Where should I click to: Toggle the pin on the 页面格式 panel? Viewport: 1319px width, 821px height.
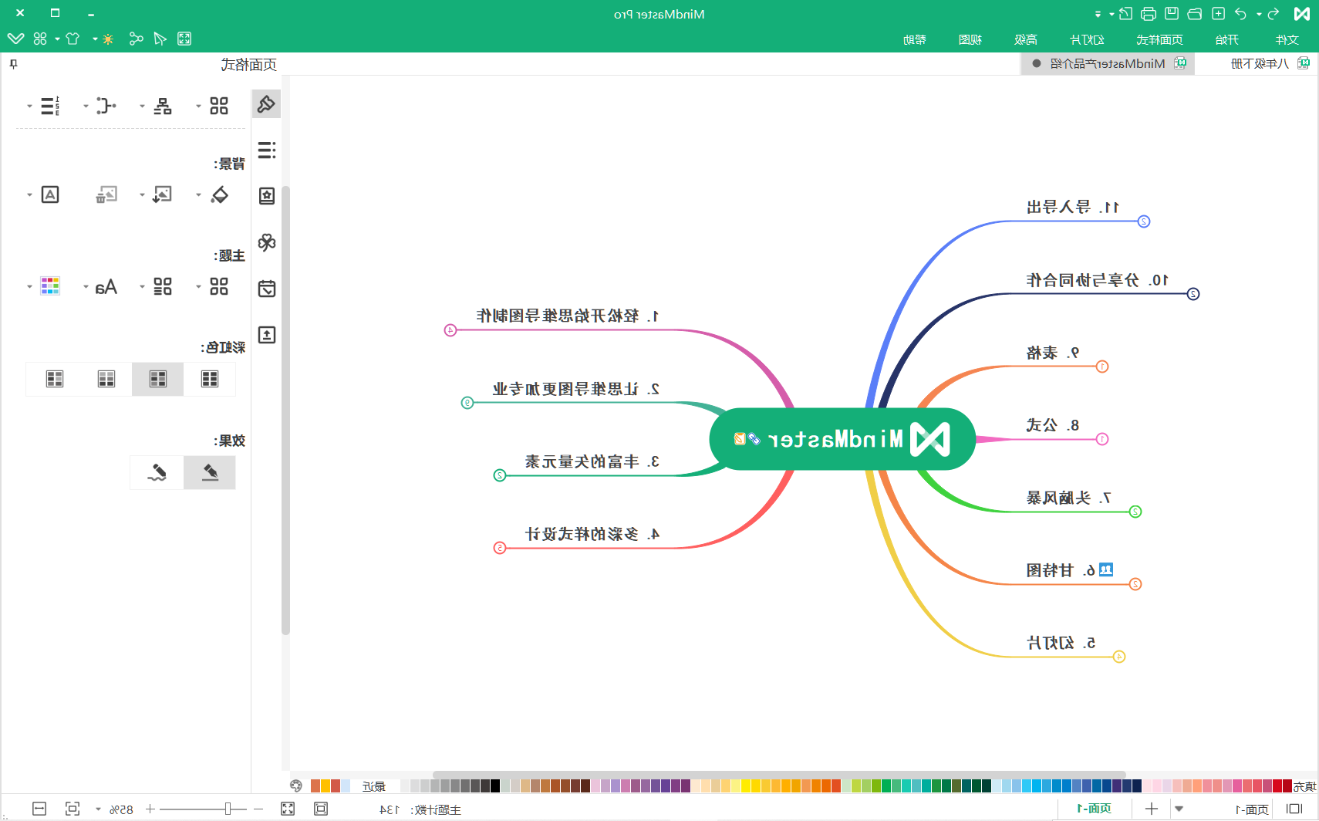(x=13, y=64)
